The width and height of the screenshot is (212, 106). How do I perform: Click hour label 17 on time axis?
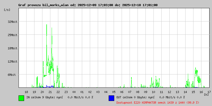[209, 92]
